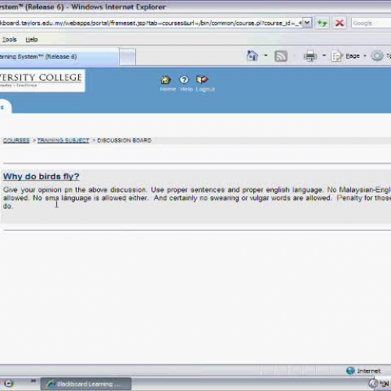Click the Blackboard Logout icon
The image size is (391, 391).
pos(203,80)
